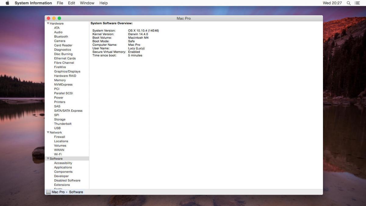Image resolution: width=366 pixels, height=206 pixels.
Task: Select Power in the sidebar
Action: (x=59, y=98)
